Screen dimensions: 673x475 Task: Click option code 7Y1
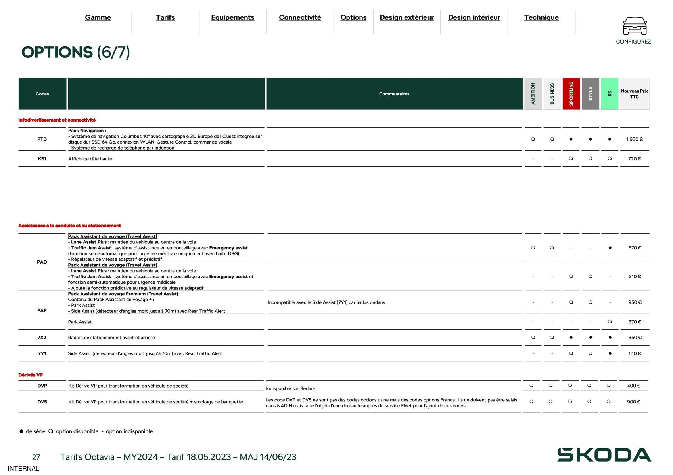point(42,353)
